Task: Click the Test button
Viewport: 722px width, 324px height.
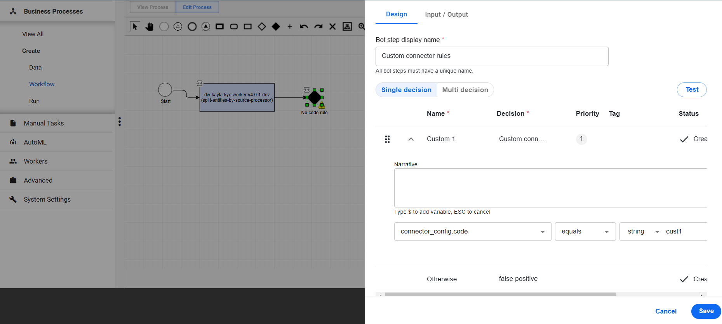Action: point(692,90)
